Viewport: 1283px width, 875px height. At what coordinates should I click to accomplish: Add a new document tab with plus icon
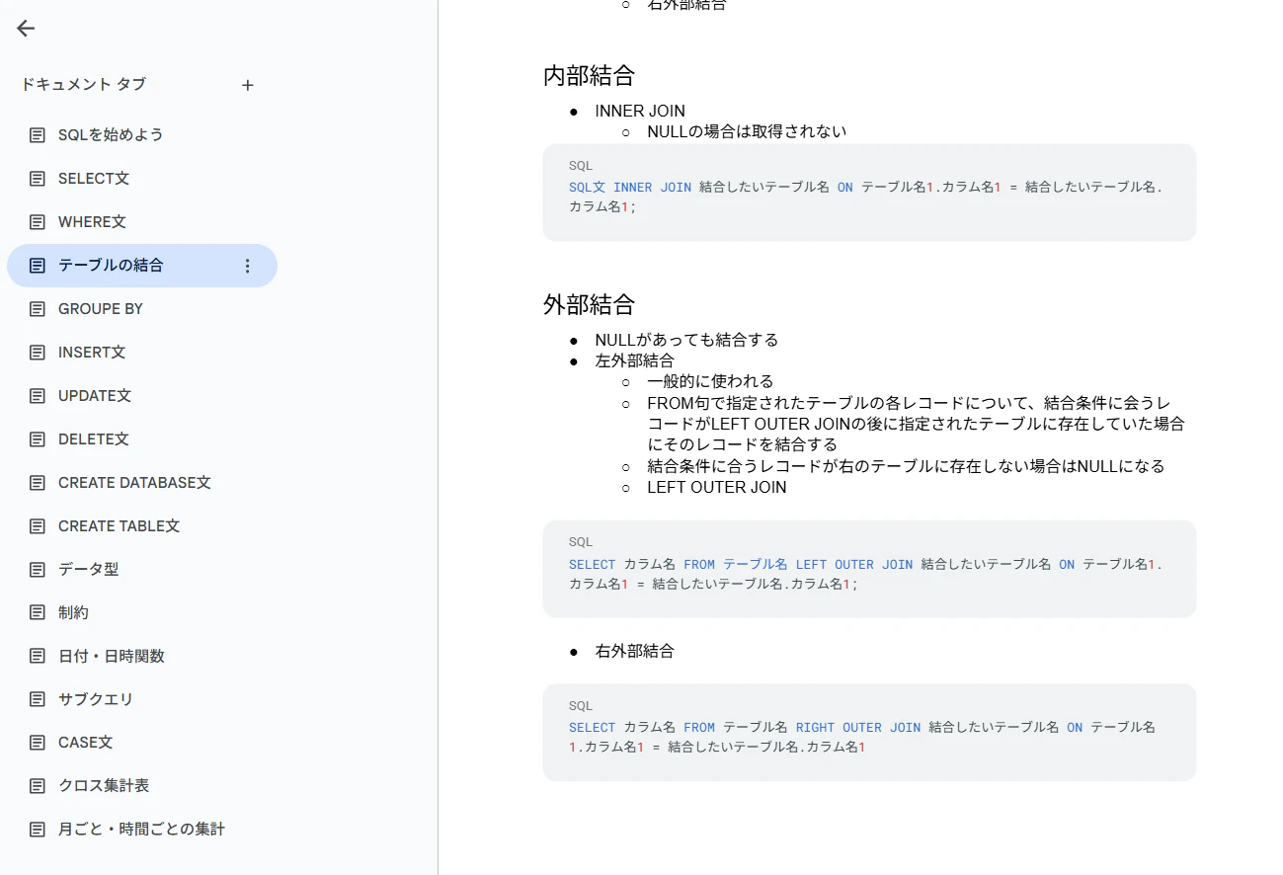tap(248, 85)
